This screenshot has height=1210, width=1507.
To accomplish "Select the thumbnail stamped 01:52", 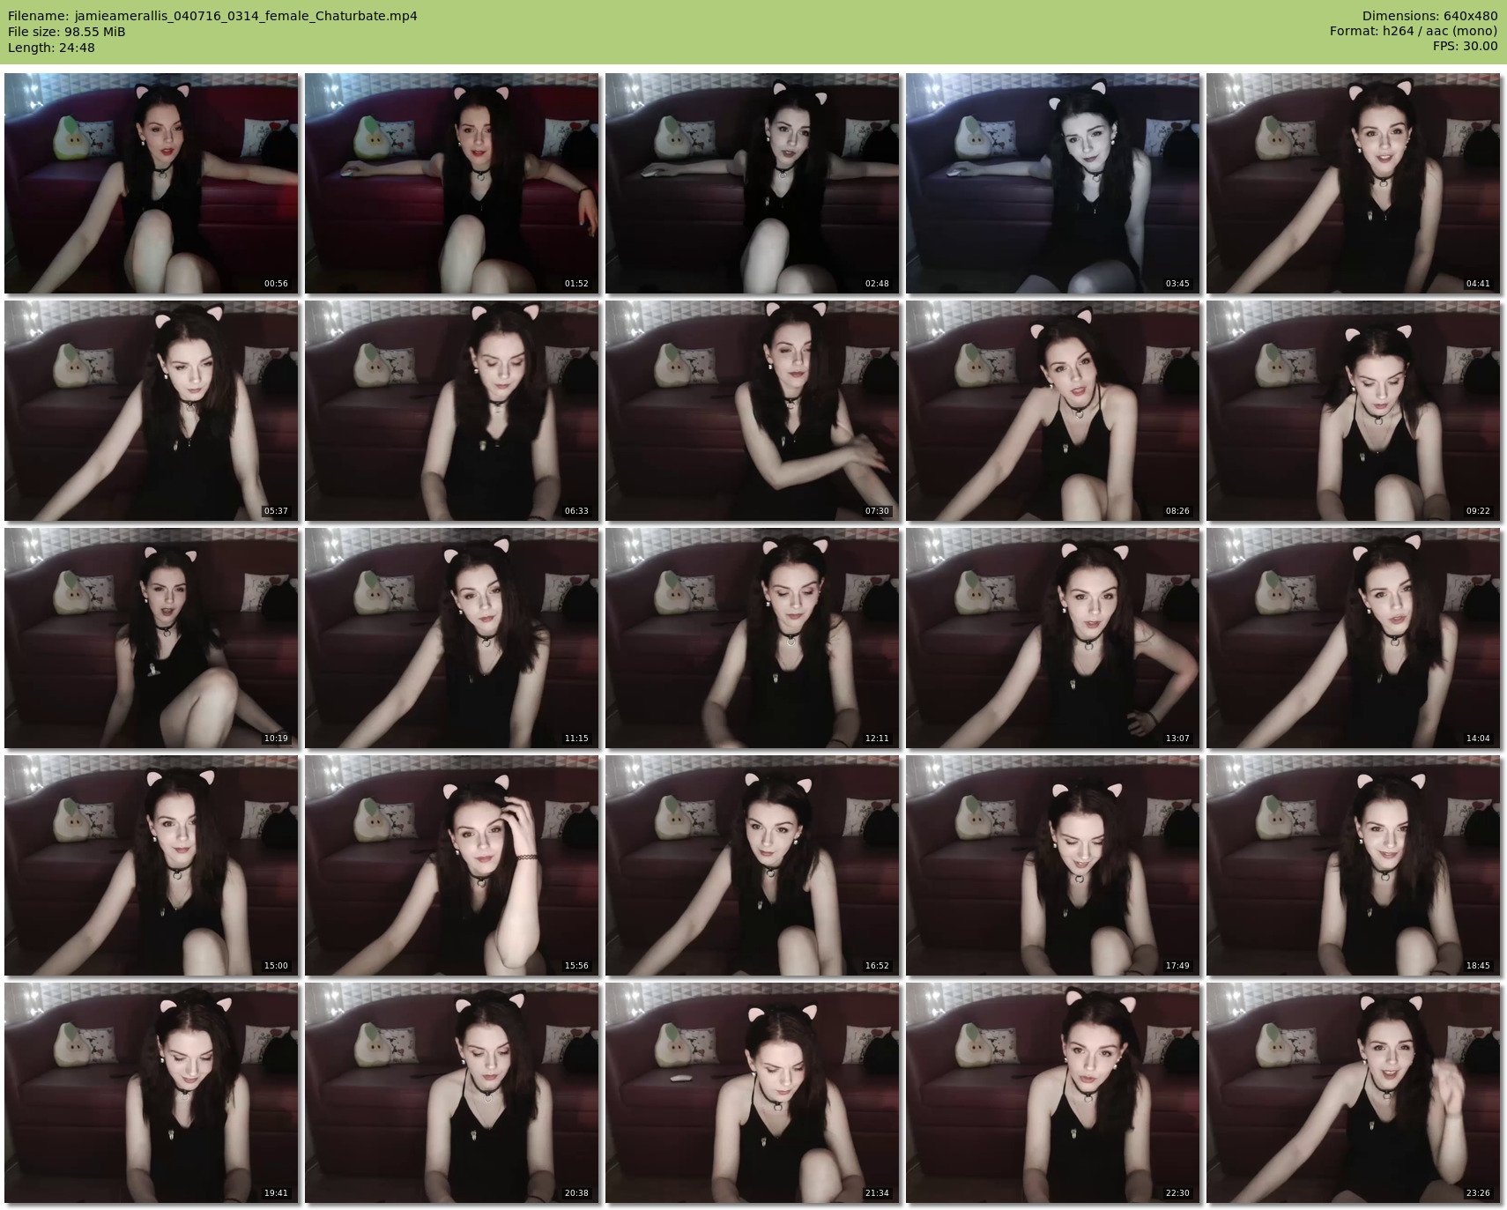I will (x=451, y=183).
